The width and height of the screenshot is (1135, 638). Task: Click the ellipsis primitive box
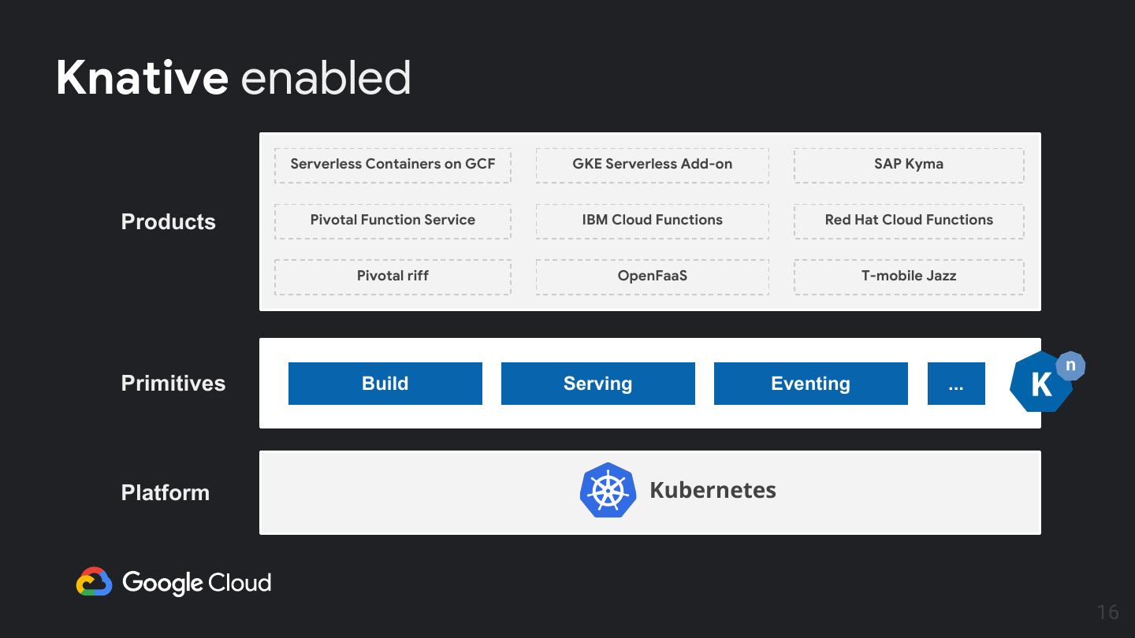coord(956,384)
